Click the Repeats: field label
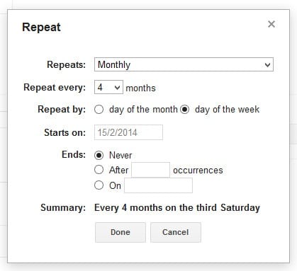Screen dimensions: 297x271 [66, 64]
